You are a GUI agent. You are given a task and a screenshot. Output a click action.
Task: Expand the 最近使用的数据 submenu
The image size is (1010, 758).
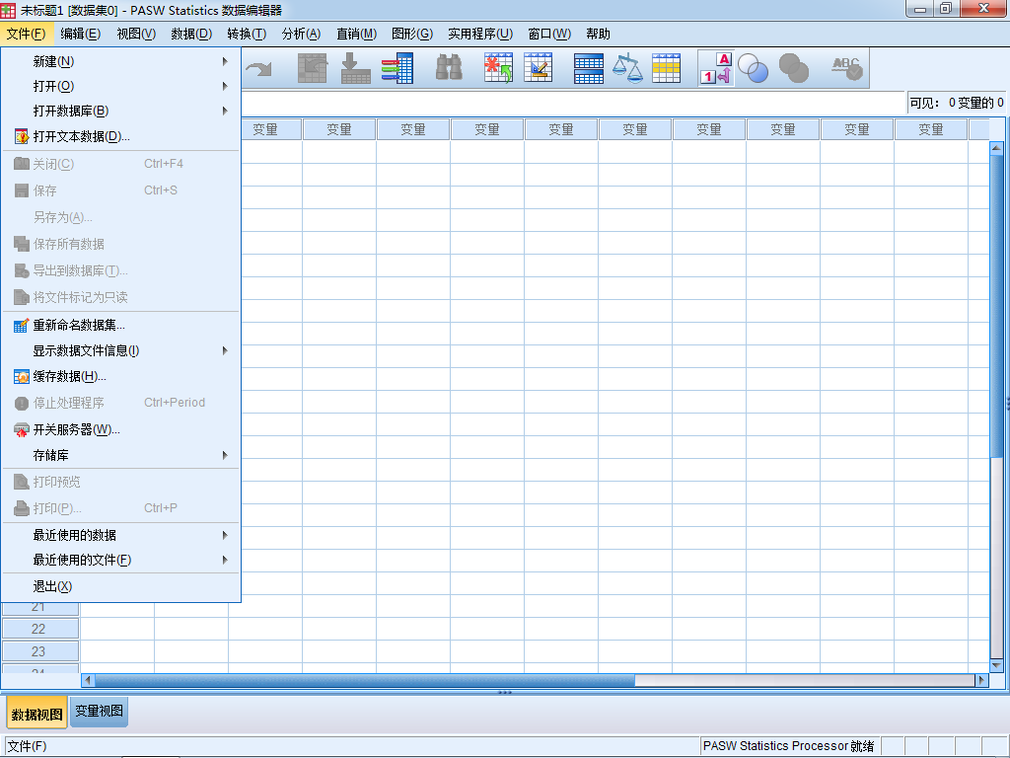(121, 535)
